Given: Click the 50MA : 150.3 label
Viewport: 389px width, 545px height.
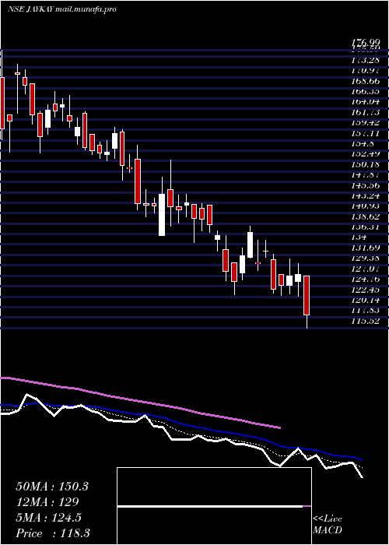Looking at the screenshot, I should [x=52, y=487].
